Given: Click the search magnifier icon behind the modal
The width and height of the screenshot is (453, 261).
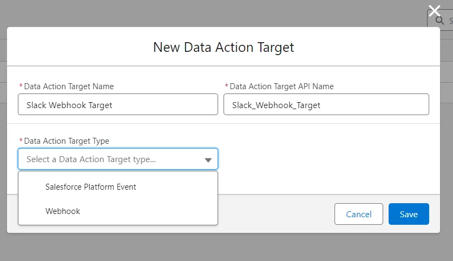Looking at the screenshot, I should pyautogui.click(x=439, y=21).
